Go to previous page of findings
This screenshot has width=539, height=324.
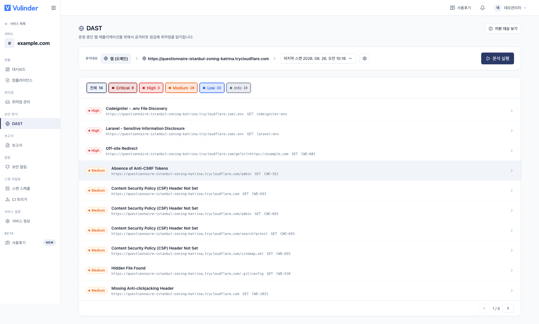(x=484, y=309)
